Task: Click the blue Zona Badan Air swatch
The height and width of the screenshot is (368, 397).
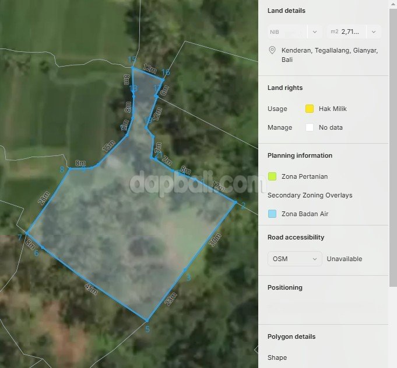Action: point(272,214)
